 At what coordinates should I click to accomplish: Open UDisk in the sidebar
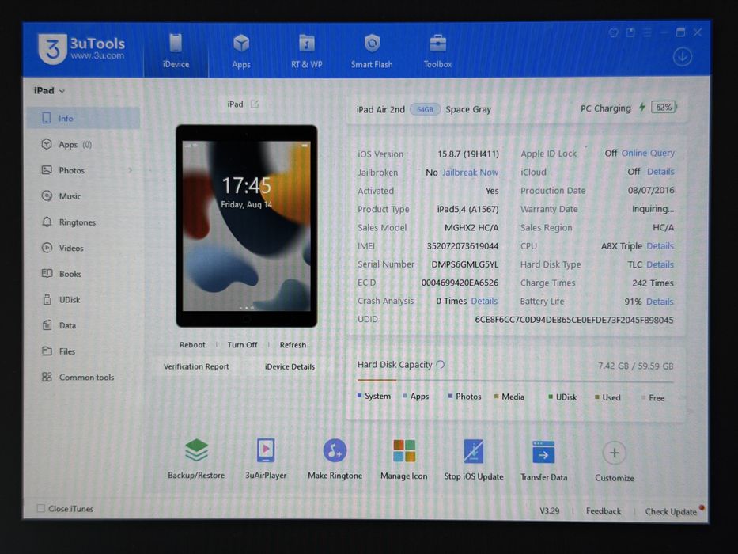83,300
